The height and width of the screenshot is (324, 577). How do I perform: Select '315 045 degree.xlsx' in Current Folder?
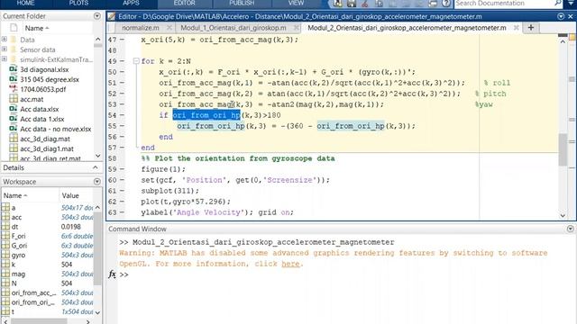pyautogui.click(x=50, y=79)
